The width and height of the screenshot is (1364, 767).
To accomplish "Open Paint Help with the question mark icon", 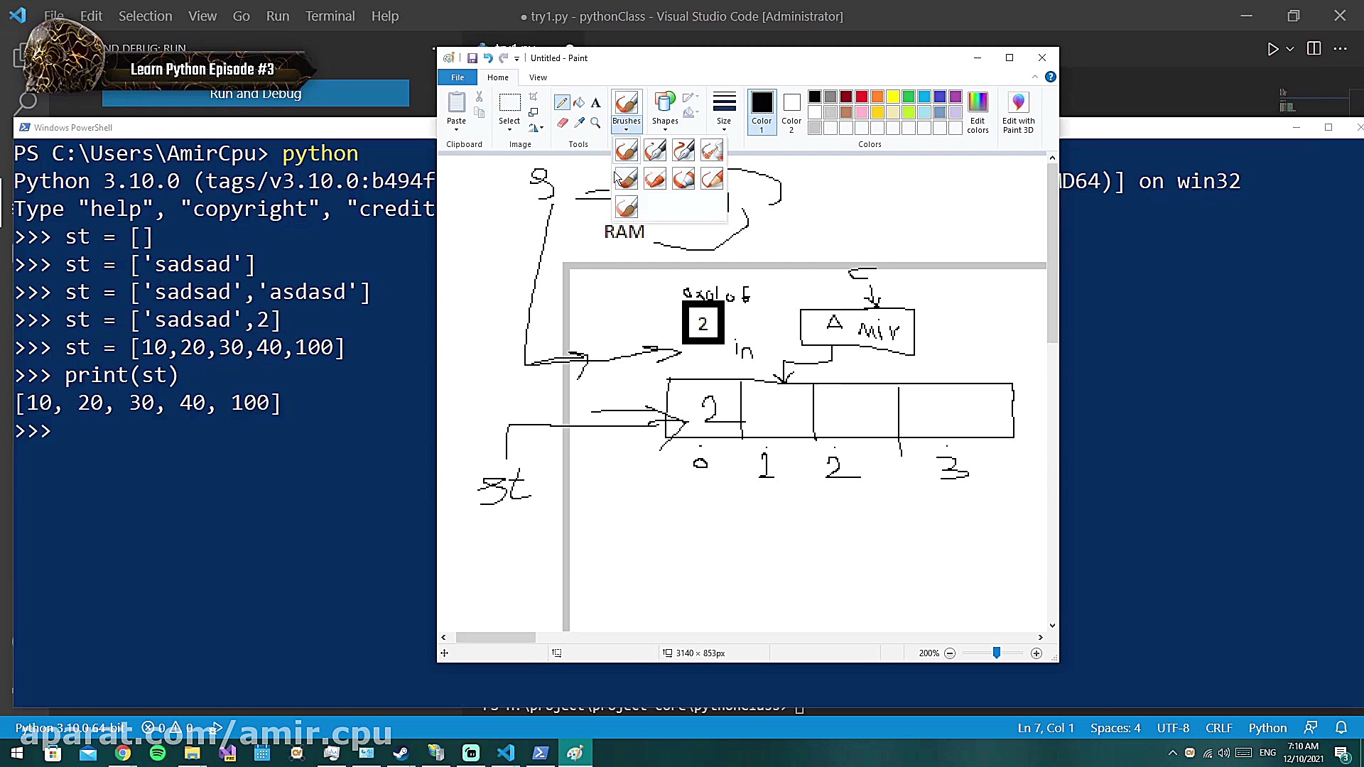I will tap(1050, 77).
